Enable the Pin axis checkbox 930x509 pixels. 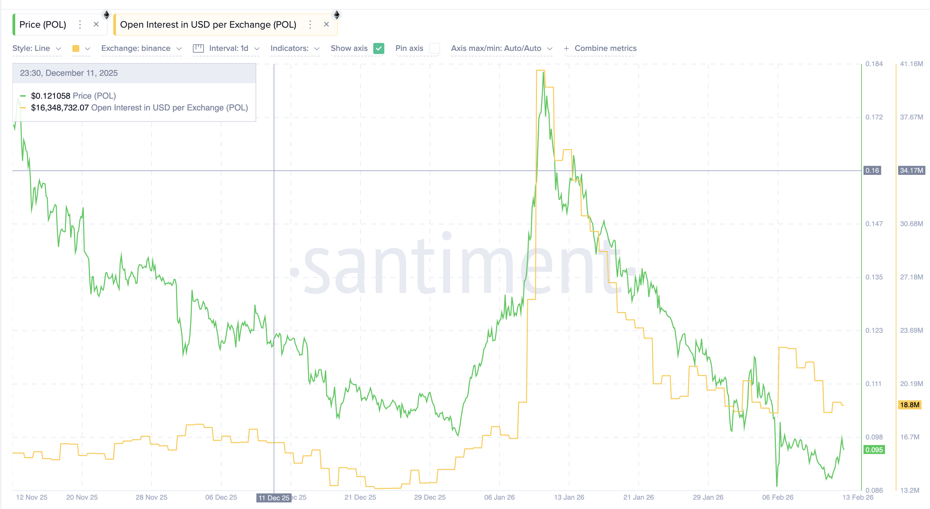point(435,48)
